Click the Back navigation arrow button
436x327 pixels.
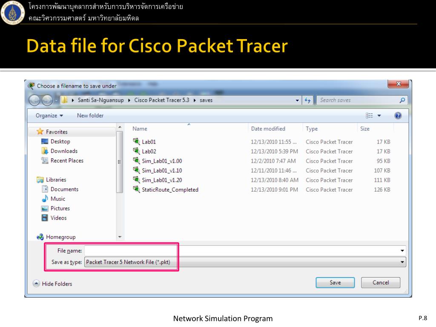[34, 100]
